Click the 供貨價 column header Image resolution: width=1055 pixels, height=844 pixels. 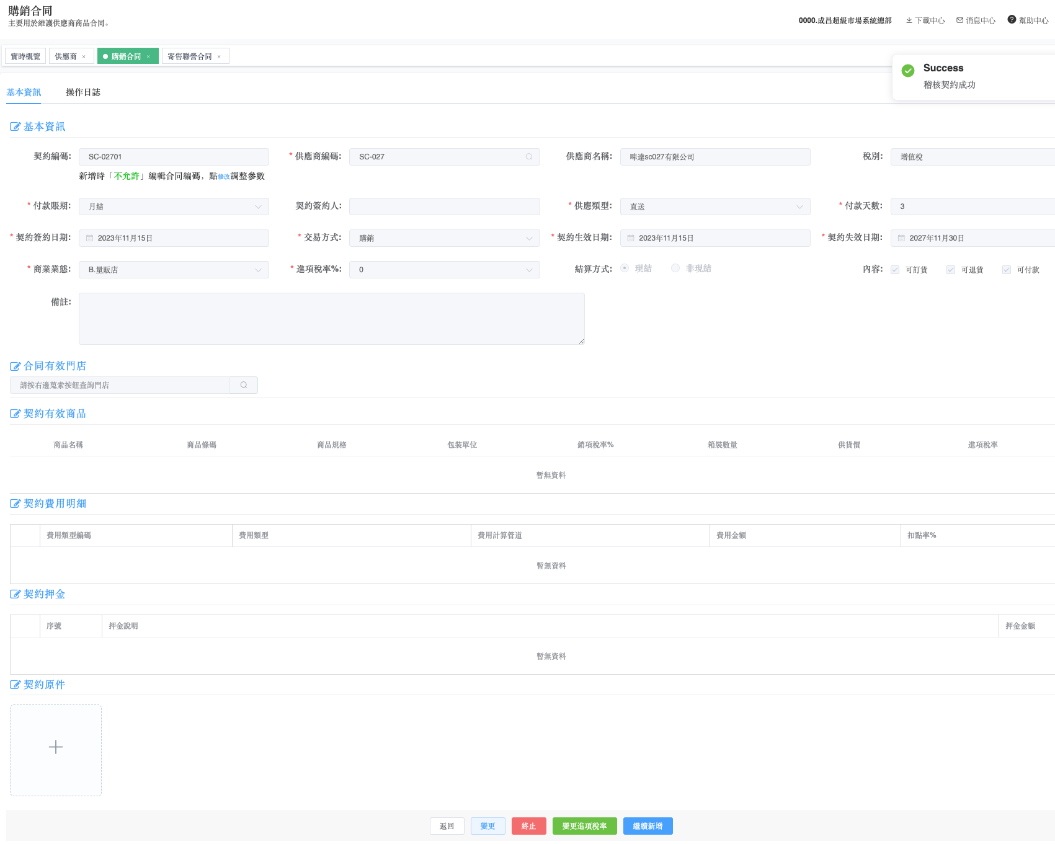849,445
